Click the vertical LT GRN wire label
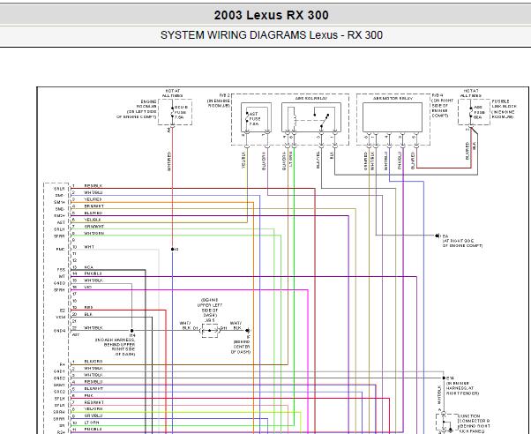Viewport: 531px width, 434px height. pos(291,159)
